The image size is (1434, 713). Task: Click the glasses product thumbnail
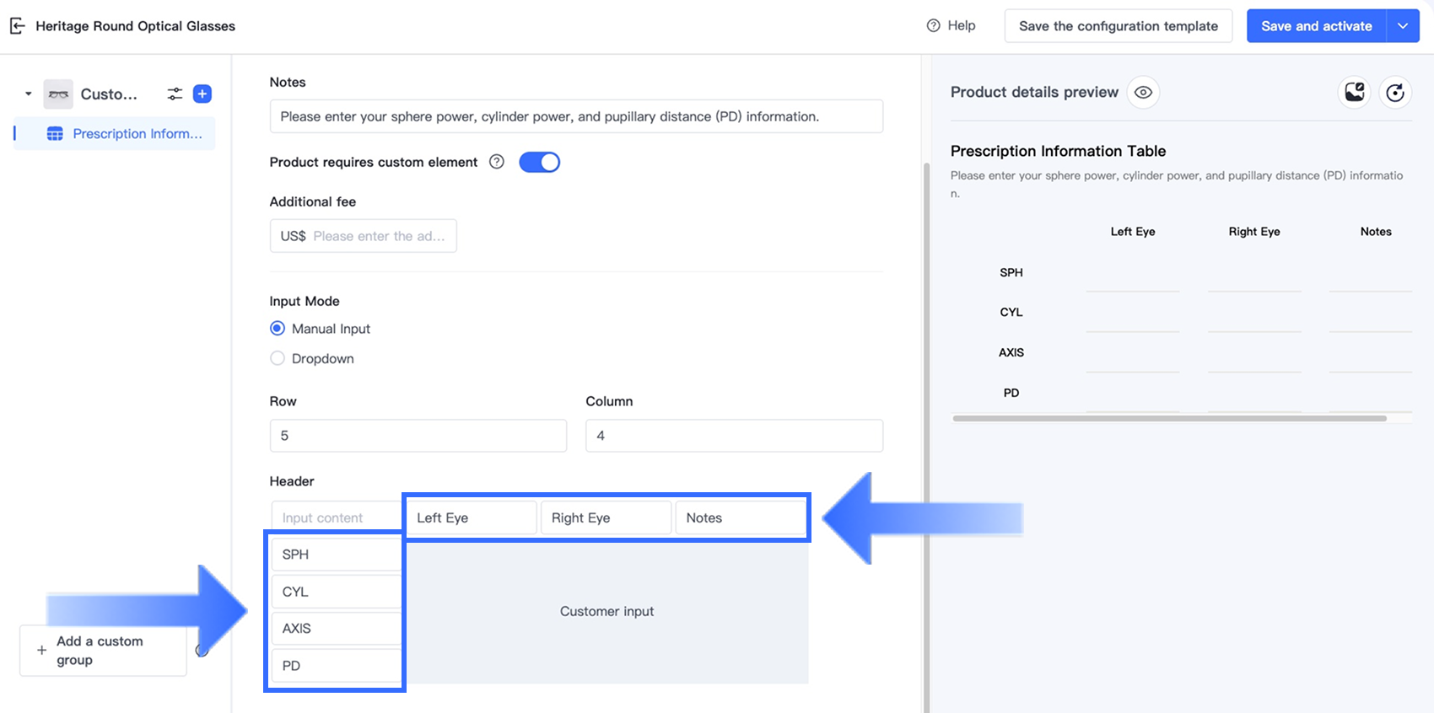pyautogui.click(x=58, y=94)
